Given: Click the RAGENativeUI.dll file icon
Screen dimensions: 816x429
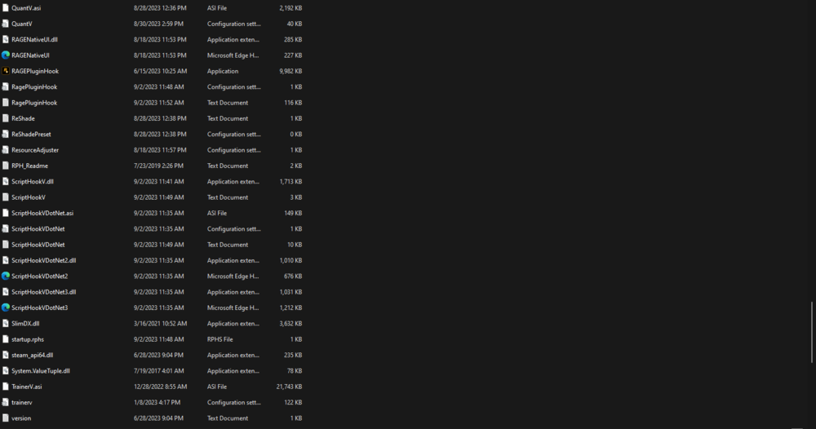Looking at the screenshot, I should tap(6, 39).
